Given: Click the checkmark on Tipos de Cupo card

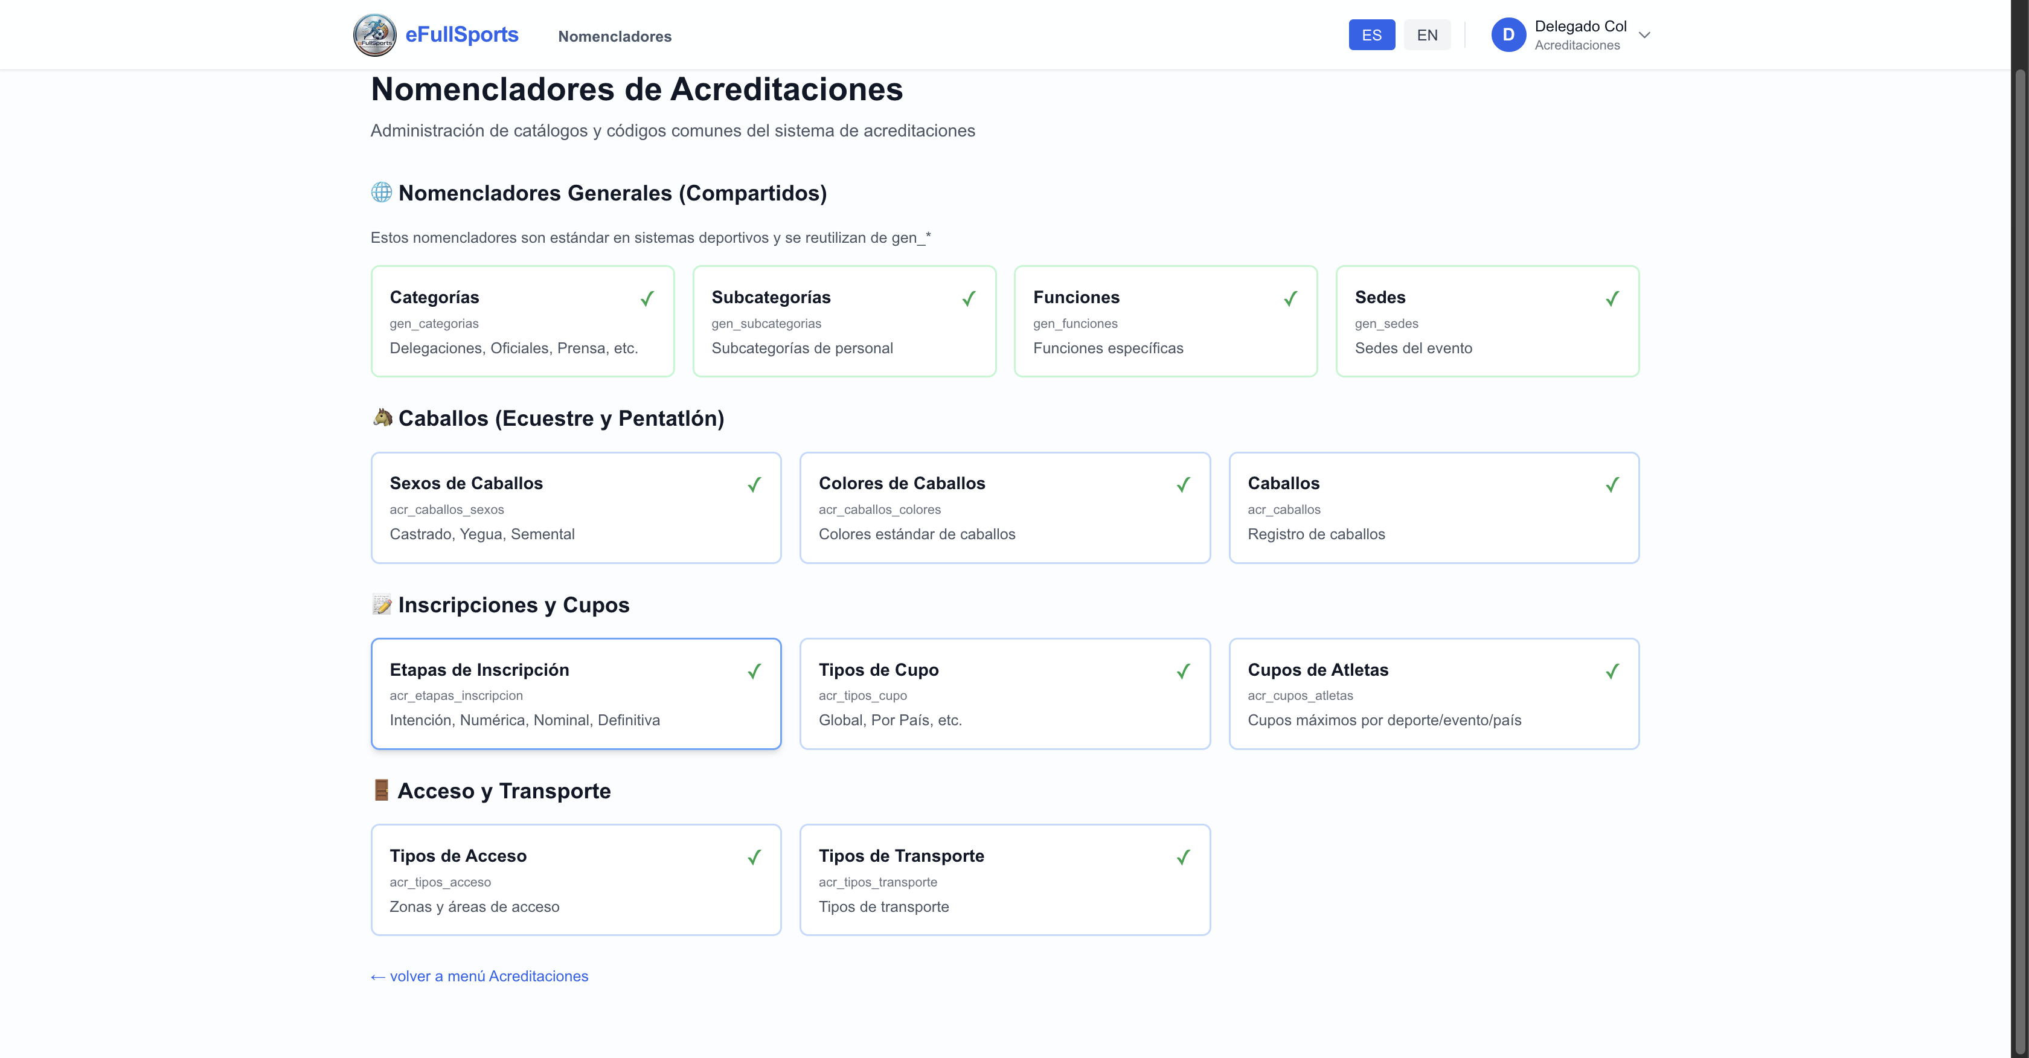Looking at the screenshot, I should tap(1182, 671).
